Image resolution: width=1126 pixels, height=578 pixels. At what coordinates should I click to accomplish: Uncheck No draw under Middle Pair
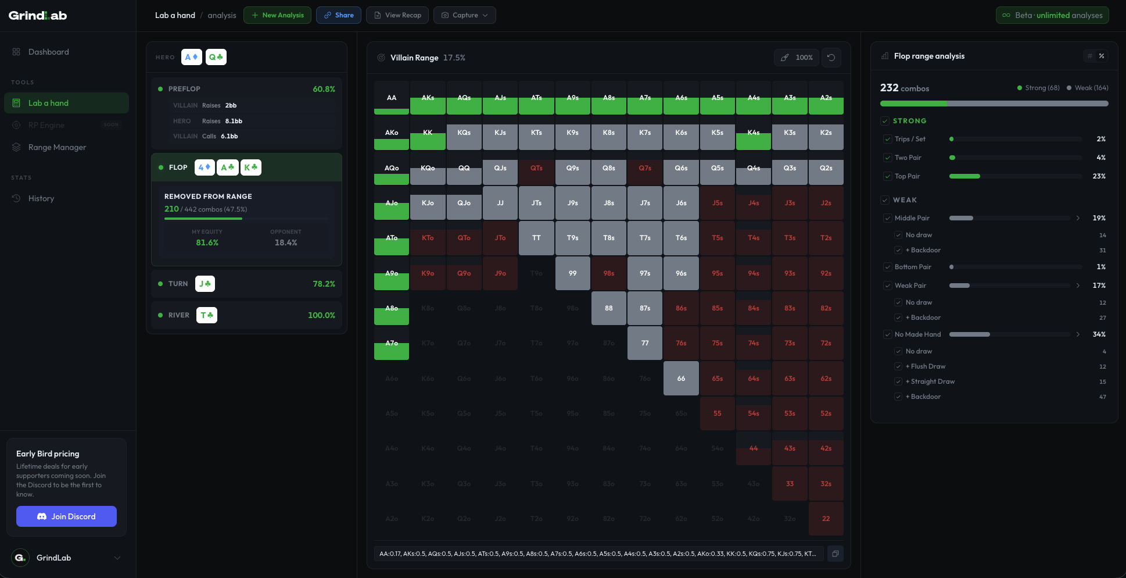pyautogui.click(x=899, y=235)
